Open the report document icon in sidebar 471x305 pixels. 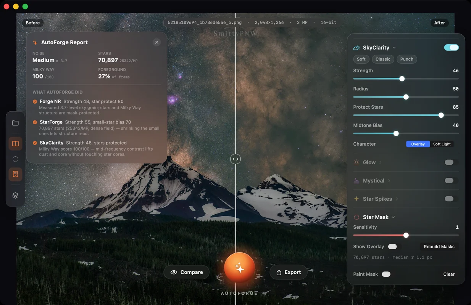click(15, 174)
